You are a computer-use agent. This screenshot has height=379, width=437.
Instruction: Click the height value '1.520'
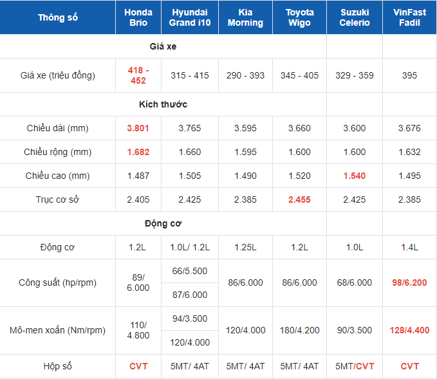tap(300, 176)
